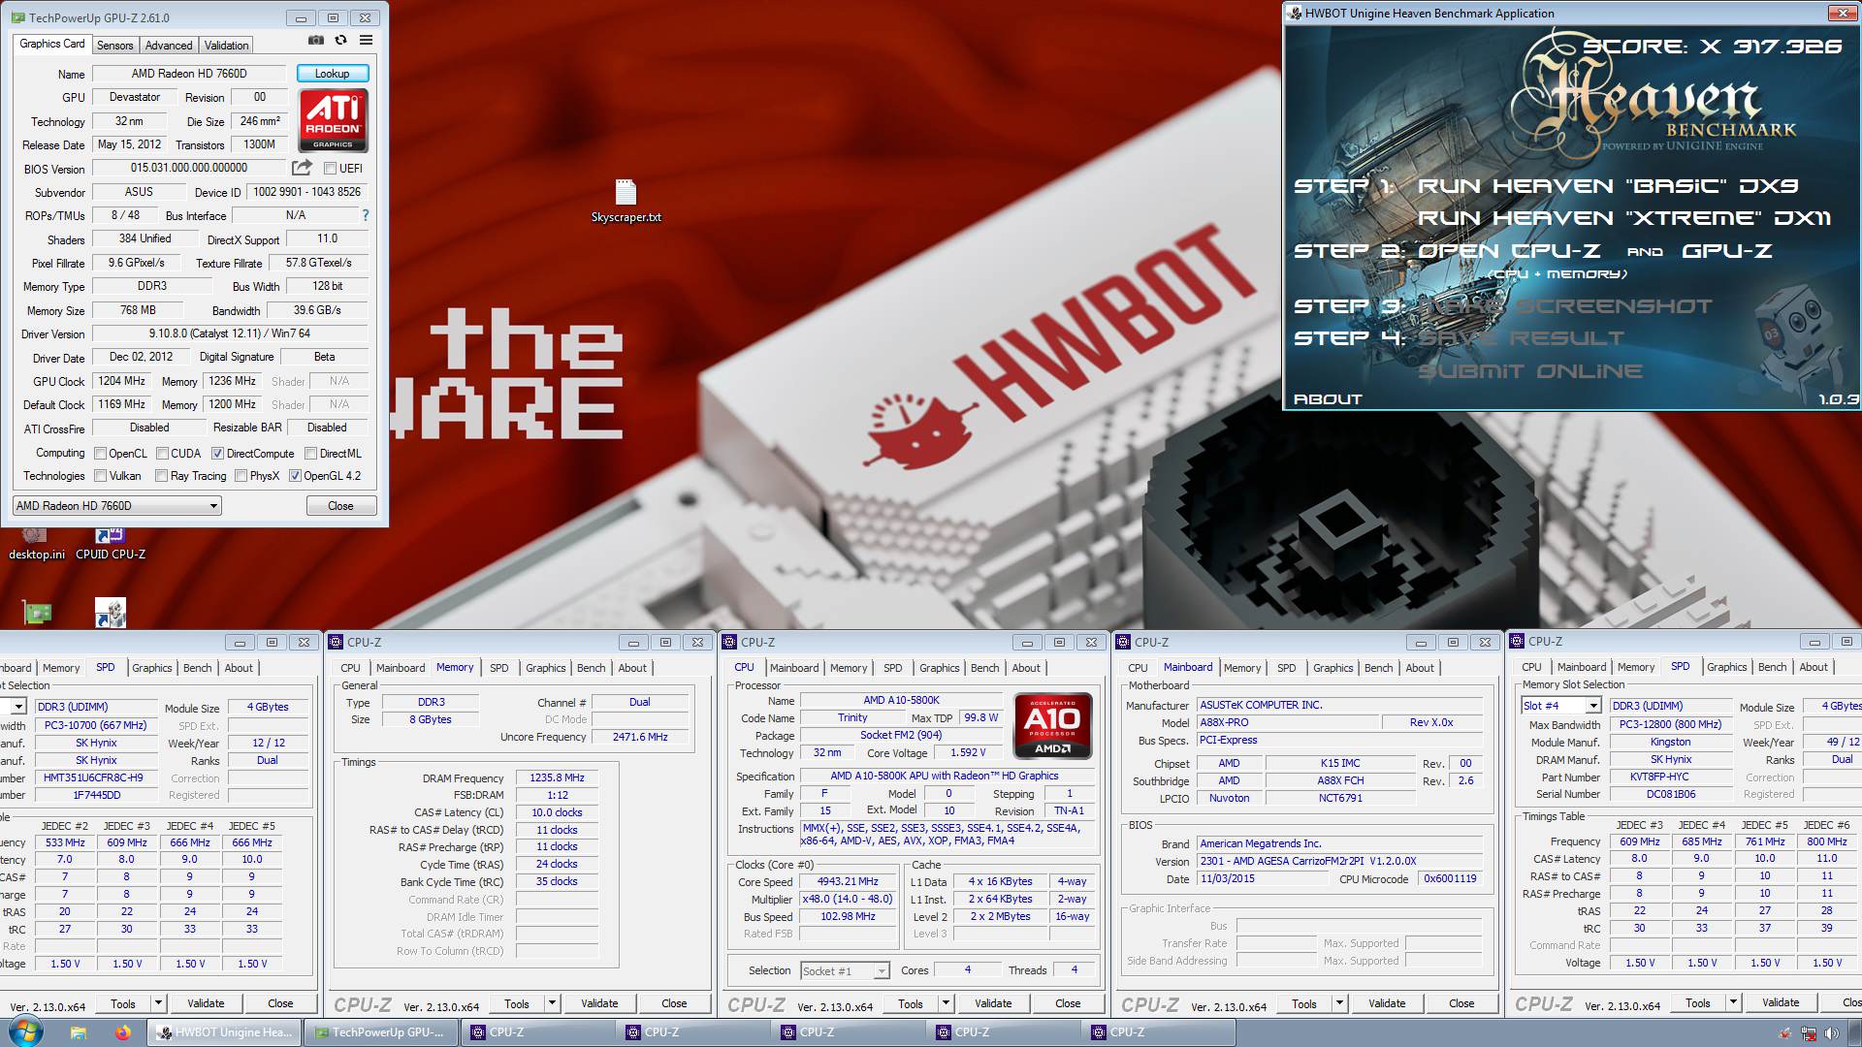Toggle the Ray Tracing checkbox
1862x1047 pixels.
(161, 476)
